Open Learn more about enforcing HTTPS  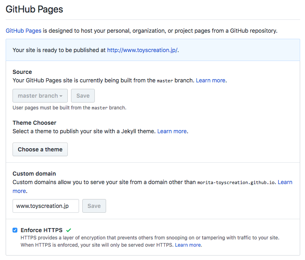click(188, 245)
